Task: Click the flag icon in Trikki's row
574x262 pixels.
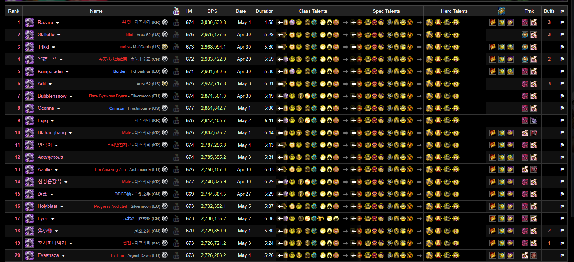Action: [x=562, y=47]
